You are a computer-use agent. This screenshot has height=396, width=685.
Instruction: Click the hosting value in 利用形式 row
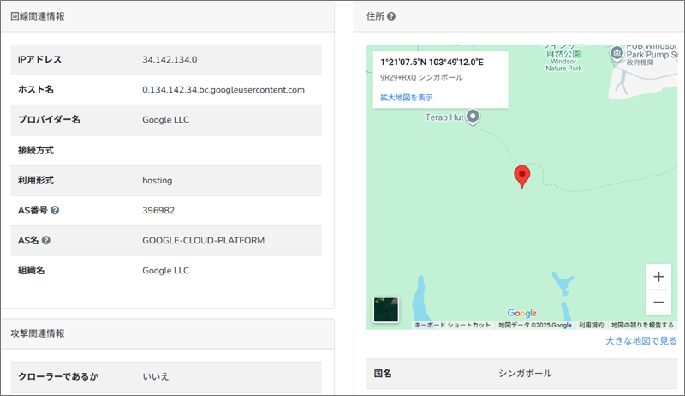(x=158, y=181)
